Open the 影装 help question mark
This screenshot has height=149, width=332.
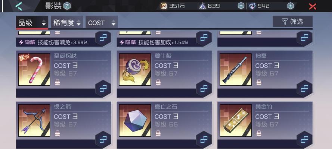point(67,6)
